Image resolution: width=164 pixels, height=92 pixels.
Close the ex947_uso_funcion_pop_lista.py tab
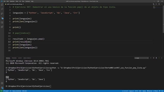click(23, 4)
